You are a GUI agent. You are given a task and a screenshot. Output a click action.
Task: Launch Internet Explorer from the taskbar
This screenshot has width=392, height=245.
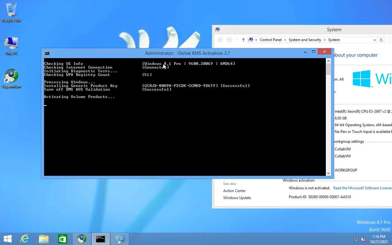click(24, 239)
